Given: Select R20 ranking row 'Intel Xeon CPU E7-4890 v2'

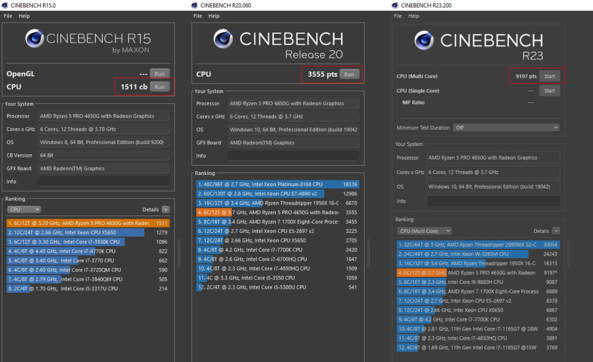Looking at the screenshot, I should pos(278,193).
